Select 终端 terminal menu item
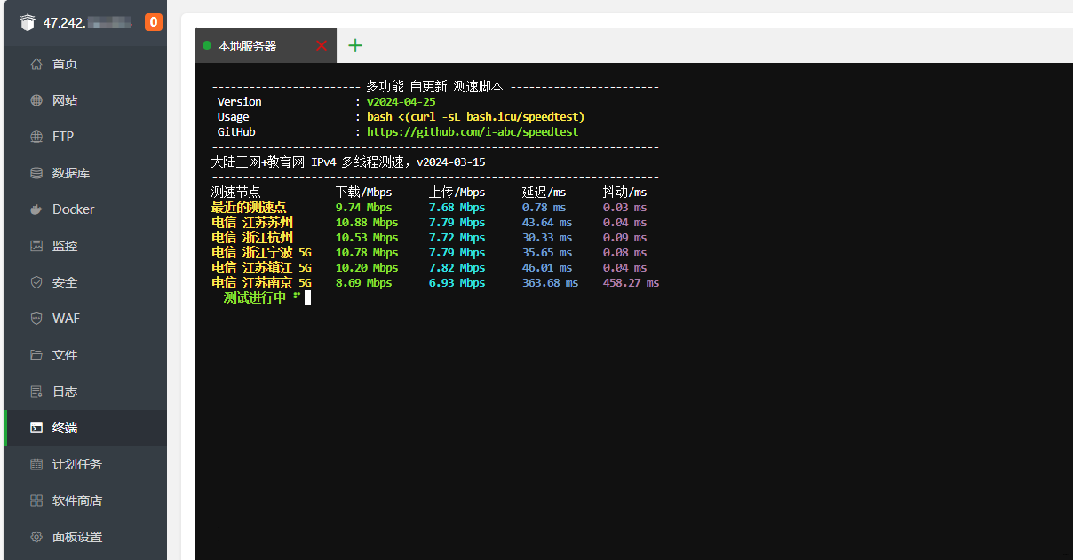 [65, 428]
